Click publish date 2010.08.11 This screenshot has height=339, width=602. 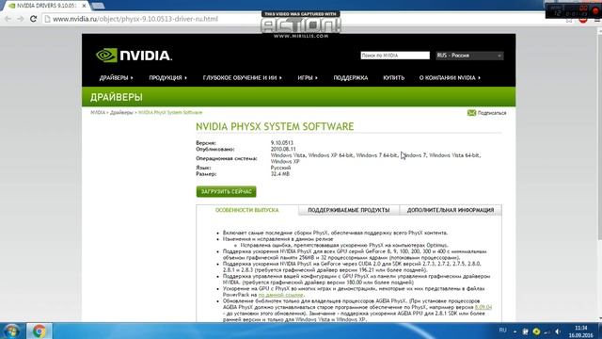coord(283,149)
